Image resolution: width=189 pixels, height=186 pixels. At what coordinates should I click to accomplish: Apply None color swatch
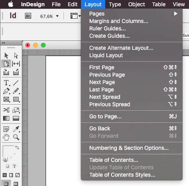[x=18, y=175]
